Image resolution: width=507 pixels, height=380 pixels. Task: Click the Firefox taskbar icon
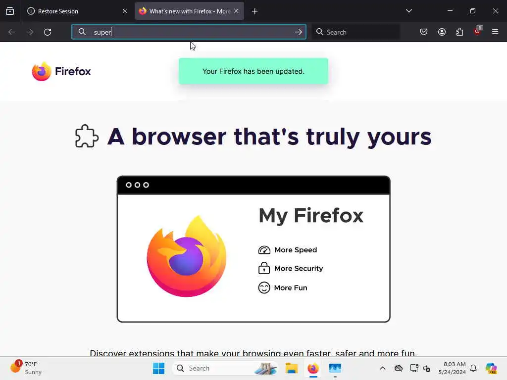(x=313, y=368)
